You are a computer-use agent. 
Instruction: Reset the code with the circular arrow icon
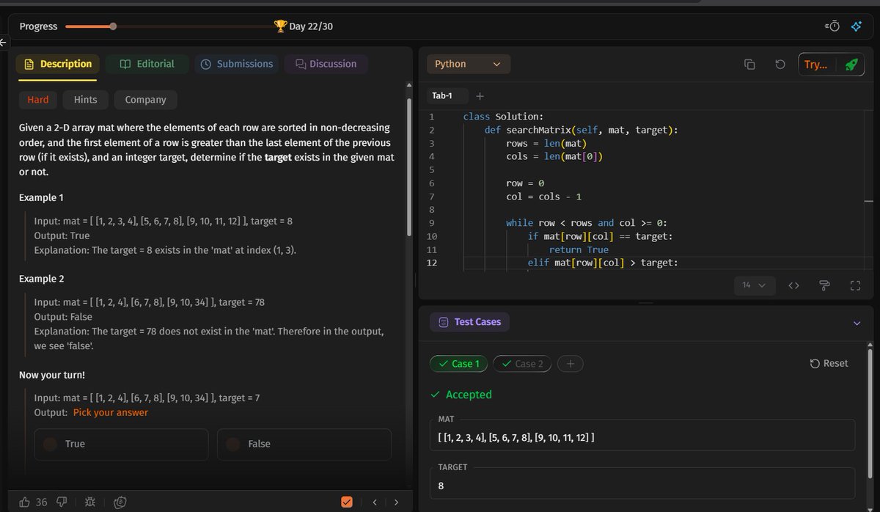coord(780,65)
